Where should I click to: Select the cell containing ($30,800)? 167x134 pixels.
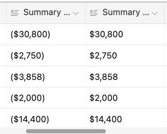tap(45, 34)
